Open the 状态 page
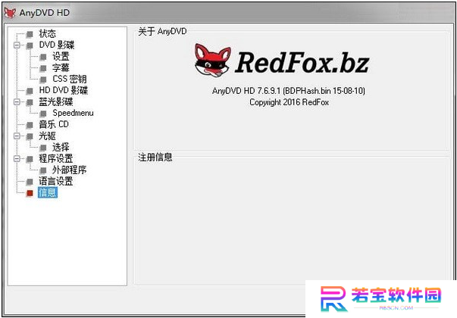 click(x=47, y=34)
